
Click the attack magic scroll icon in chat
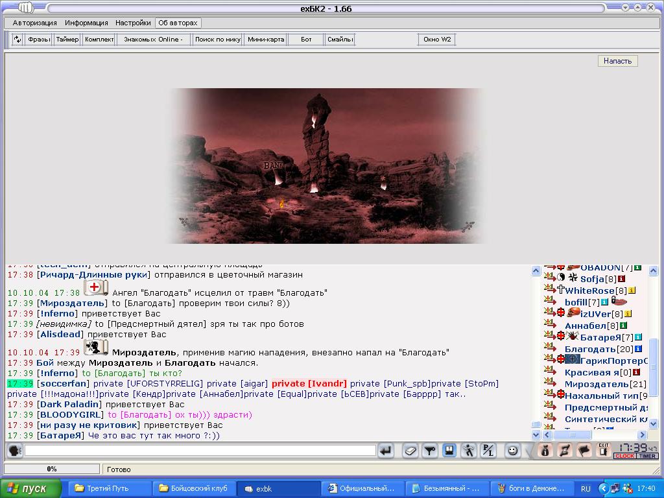click(96, 348)
